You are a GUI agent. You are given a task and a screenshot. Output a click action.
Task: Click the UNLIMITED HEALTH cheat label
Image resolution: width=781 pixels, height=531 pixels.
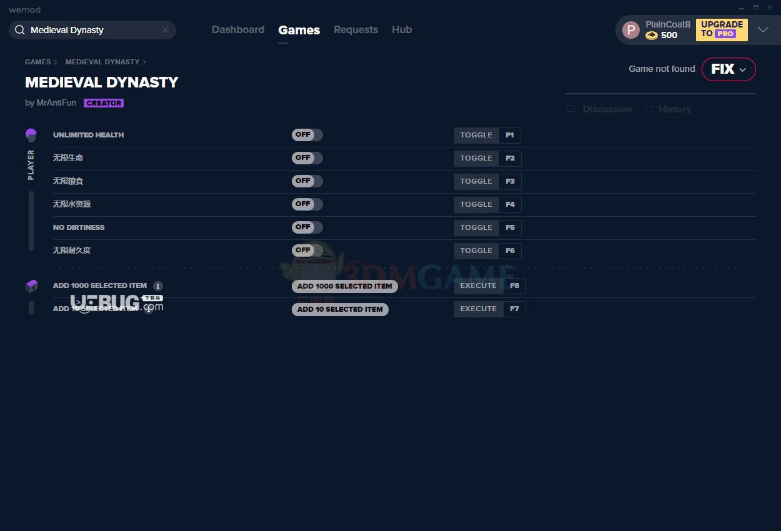pos(88,135)
